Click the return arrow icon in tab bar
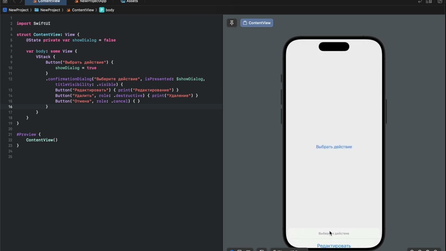 coord(420,2)
